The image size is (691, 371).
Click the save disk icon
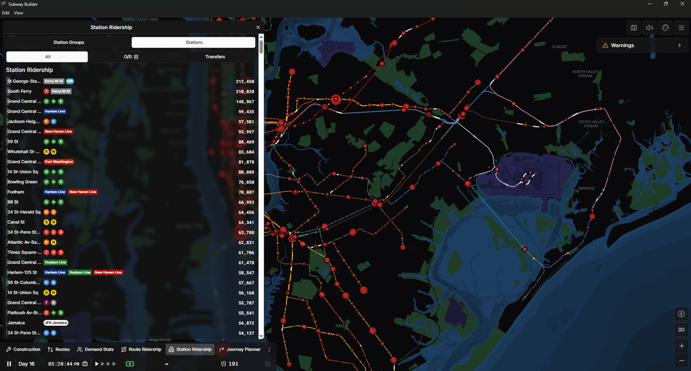pos(268,364)
